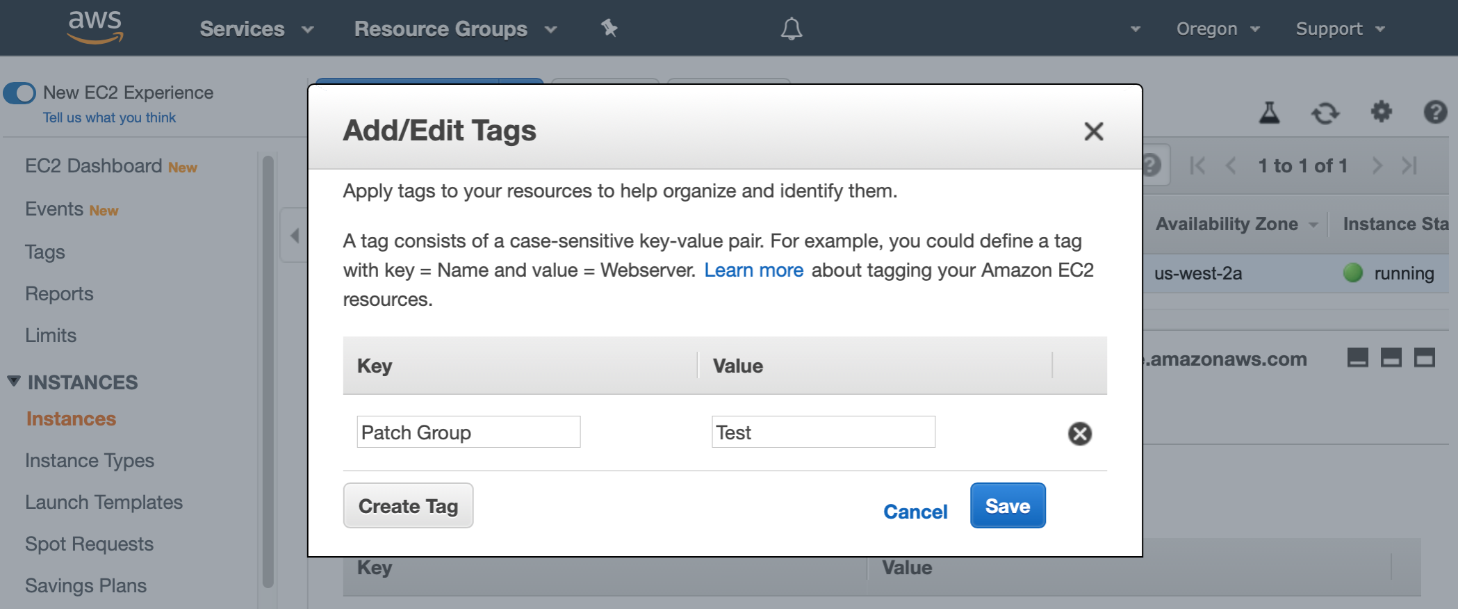Open Reports in sidebar
Viewport: 1458px width, 609px height.
[x=59, y=293]
